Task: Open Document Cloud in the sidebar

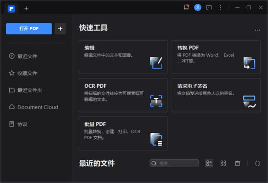Action: point(37,107)
